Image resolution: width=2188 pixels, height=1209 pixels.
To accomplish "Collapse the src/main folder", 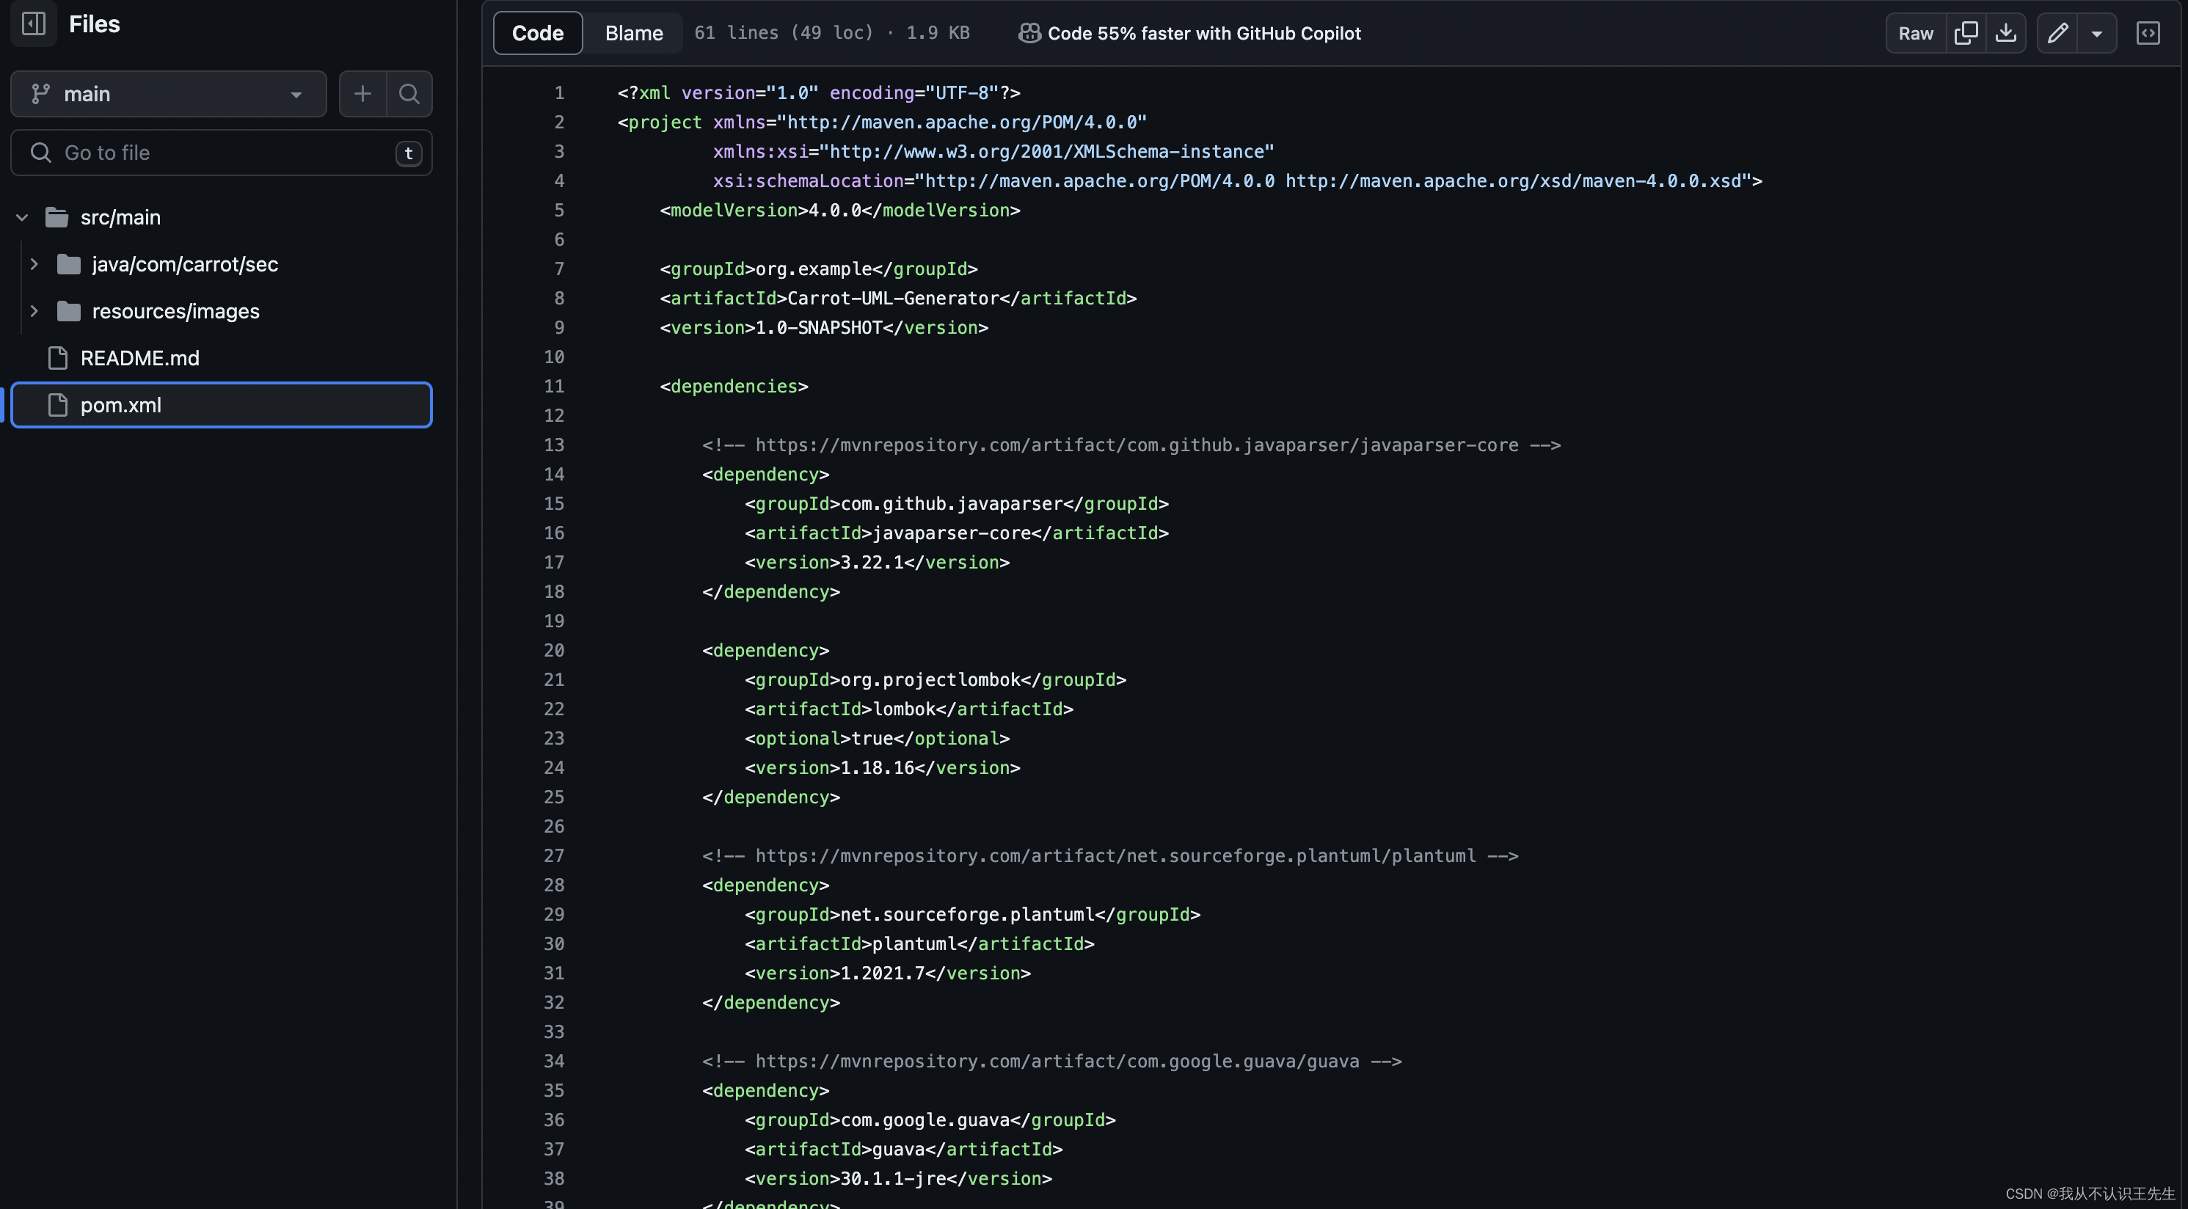I will (22, 217).
